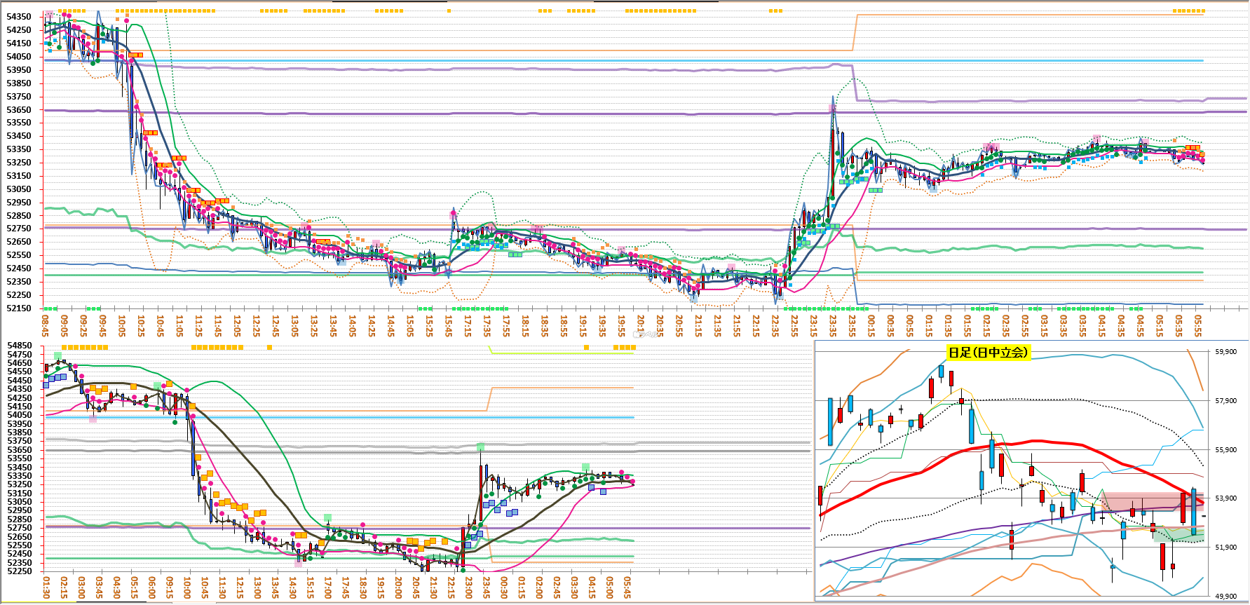Click the pink square marker atop the 23:35 spike

click(x=832, y=108)
